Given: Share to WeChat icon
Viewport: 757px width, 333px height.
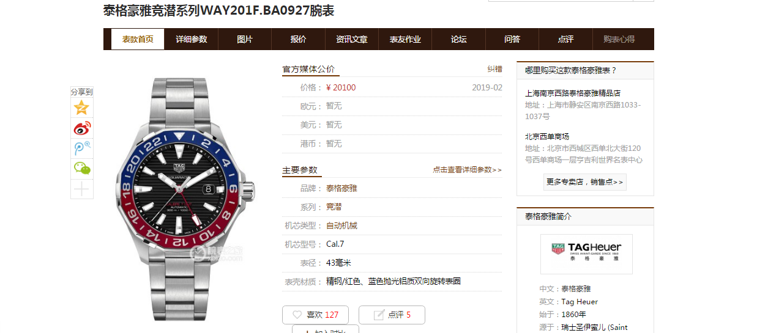Looking at the screenshot, I should [81, 168].
